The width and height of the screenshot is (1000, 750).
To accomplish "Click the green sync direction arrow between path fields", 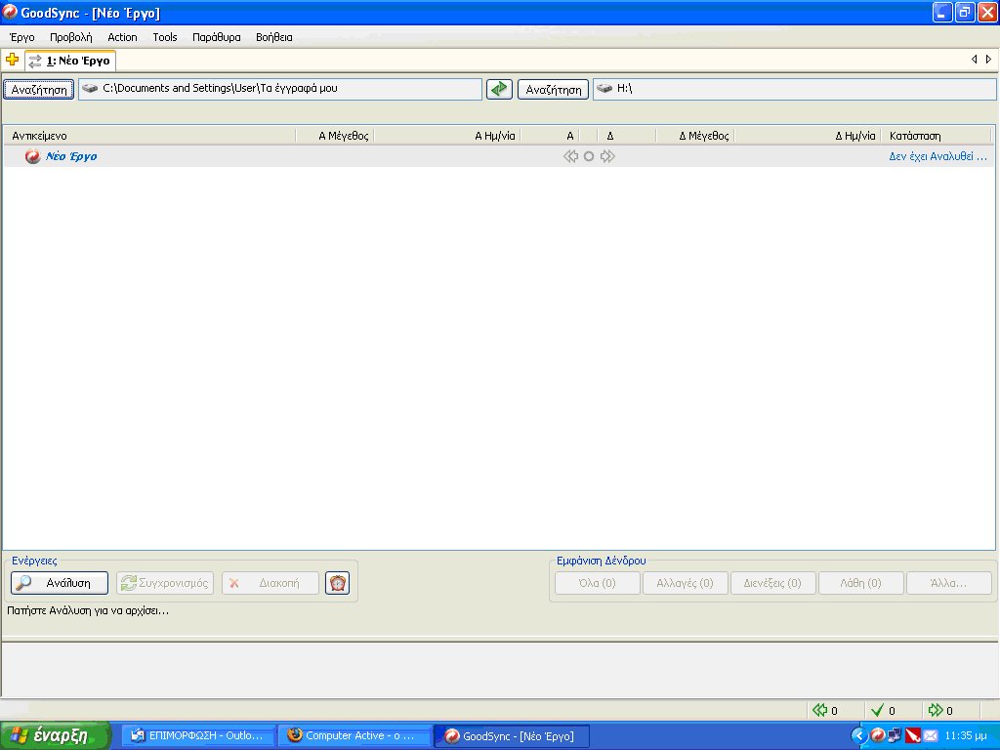I will 498,88.
